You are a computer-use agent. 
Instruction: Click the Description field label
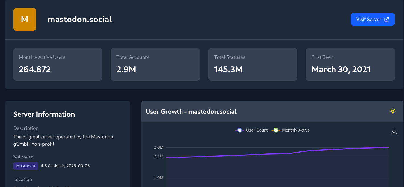coord(26,128)
